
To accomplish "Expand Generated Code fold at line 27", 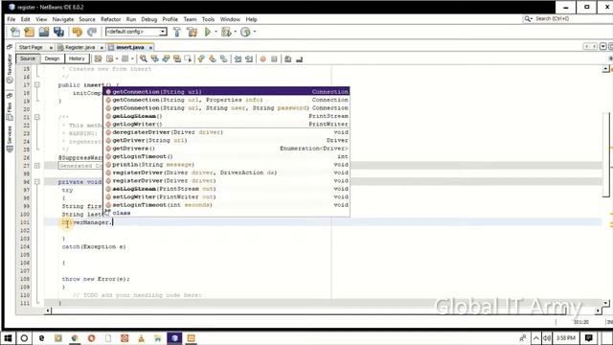I will click(37, 166).
